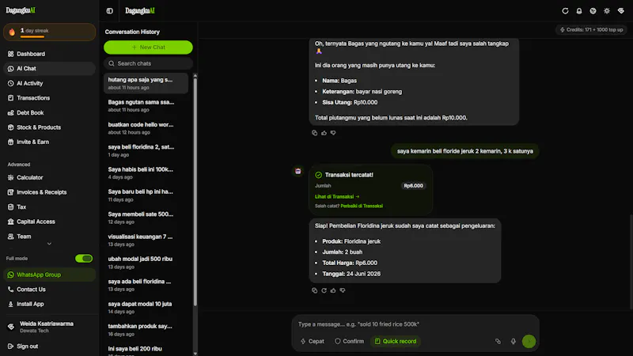Open Stock & Products in sidebar

(x=49, y=127)
